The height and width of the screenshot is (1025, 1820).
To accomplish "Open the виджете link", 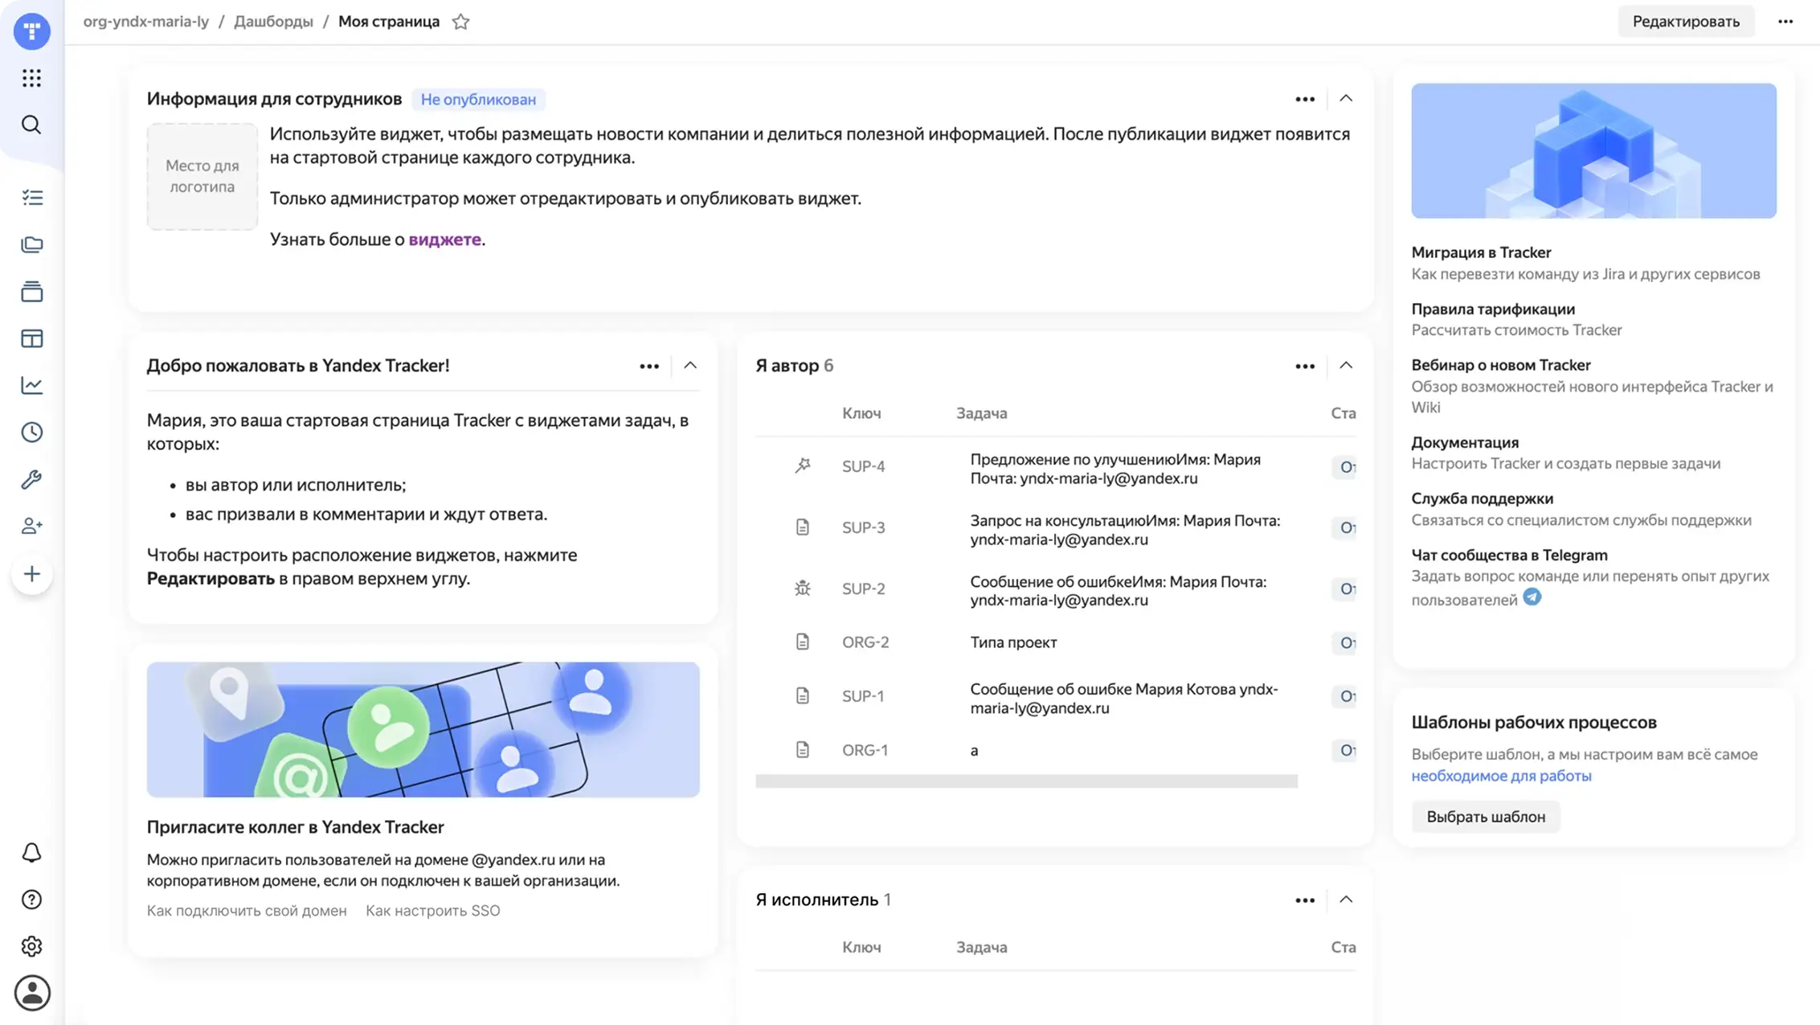I will (444, 240).
